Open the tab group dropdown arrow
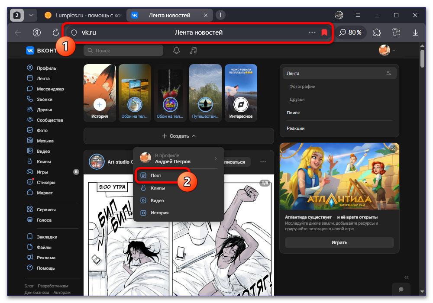433x303 pixels. [x=31, y=15]
